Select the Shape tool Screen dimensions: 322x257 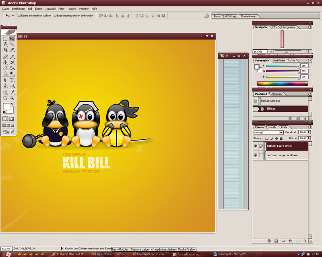(x=12, y=86)
